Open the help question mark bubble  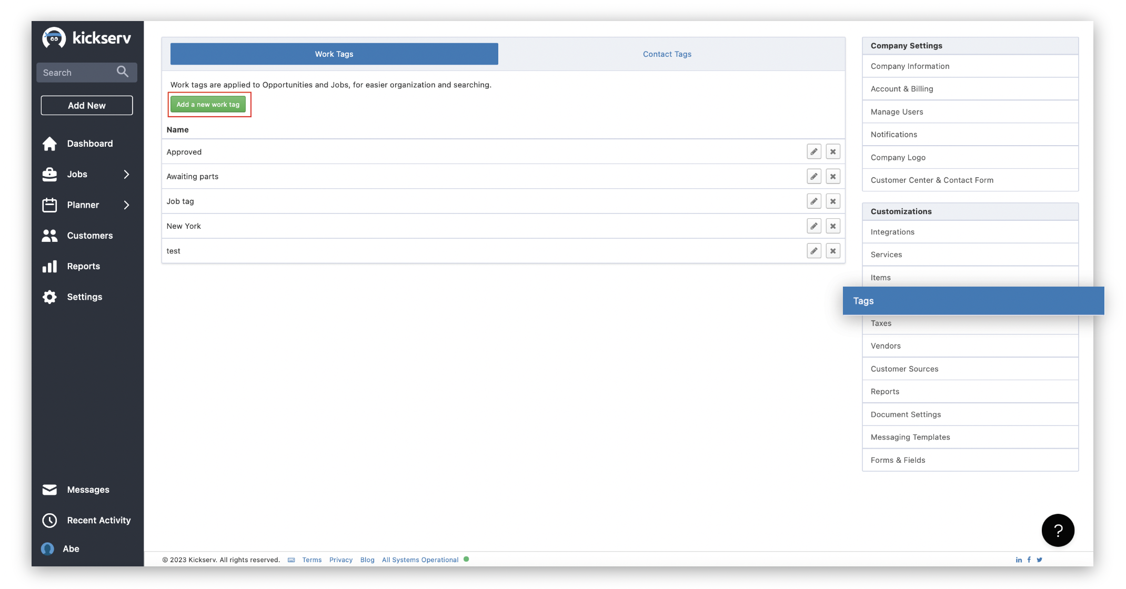tap(1058, 530)
